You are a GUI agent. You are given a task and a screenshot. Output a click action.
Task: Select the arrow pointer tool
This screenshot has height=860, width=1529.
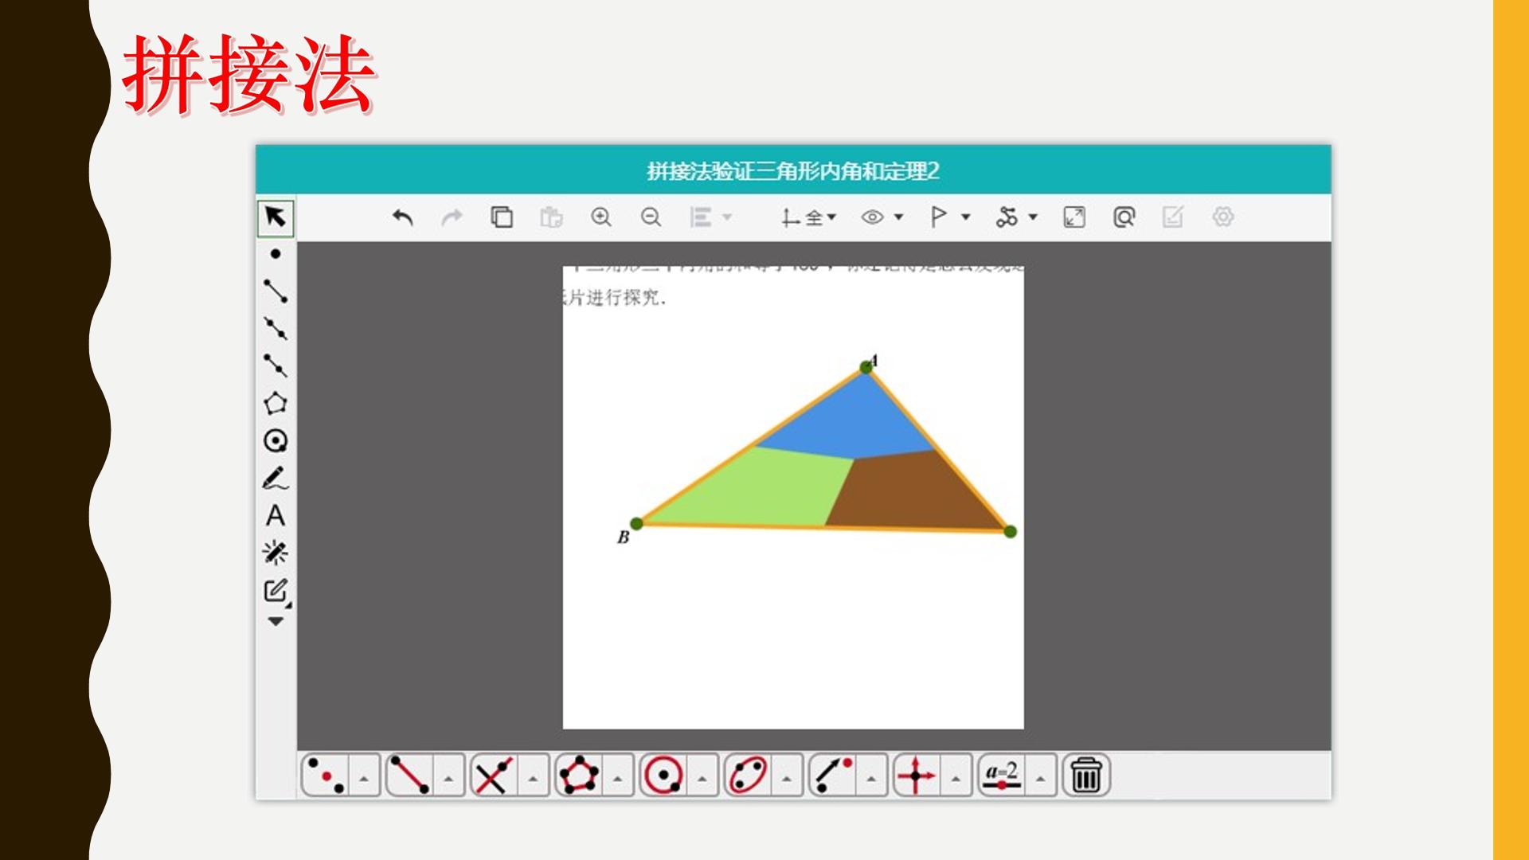pyautogui.click(x=276, y=217)
